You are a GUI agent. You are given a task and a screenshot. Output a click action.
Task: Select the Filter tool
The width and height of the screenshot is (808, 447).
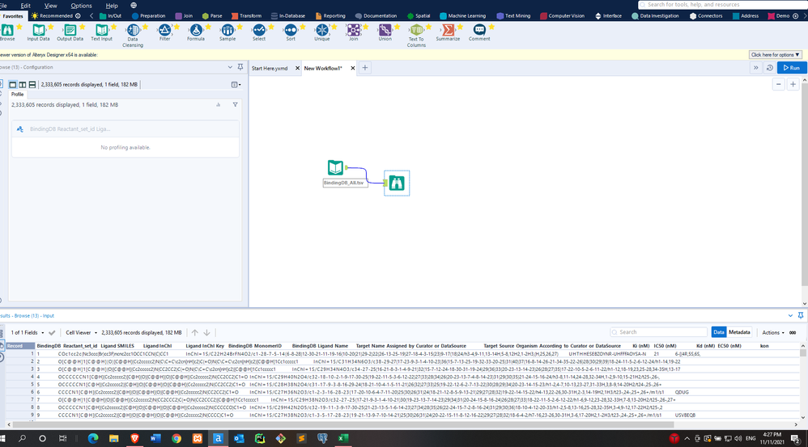pos(164,31)
